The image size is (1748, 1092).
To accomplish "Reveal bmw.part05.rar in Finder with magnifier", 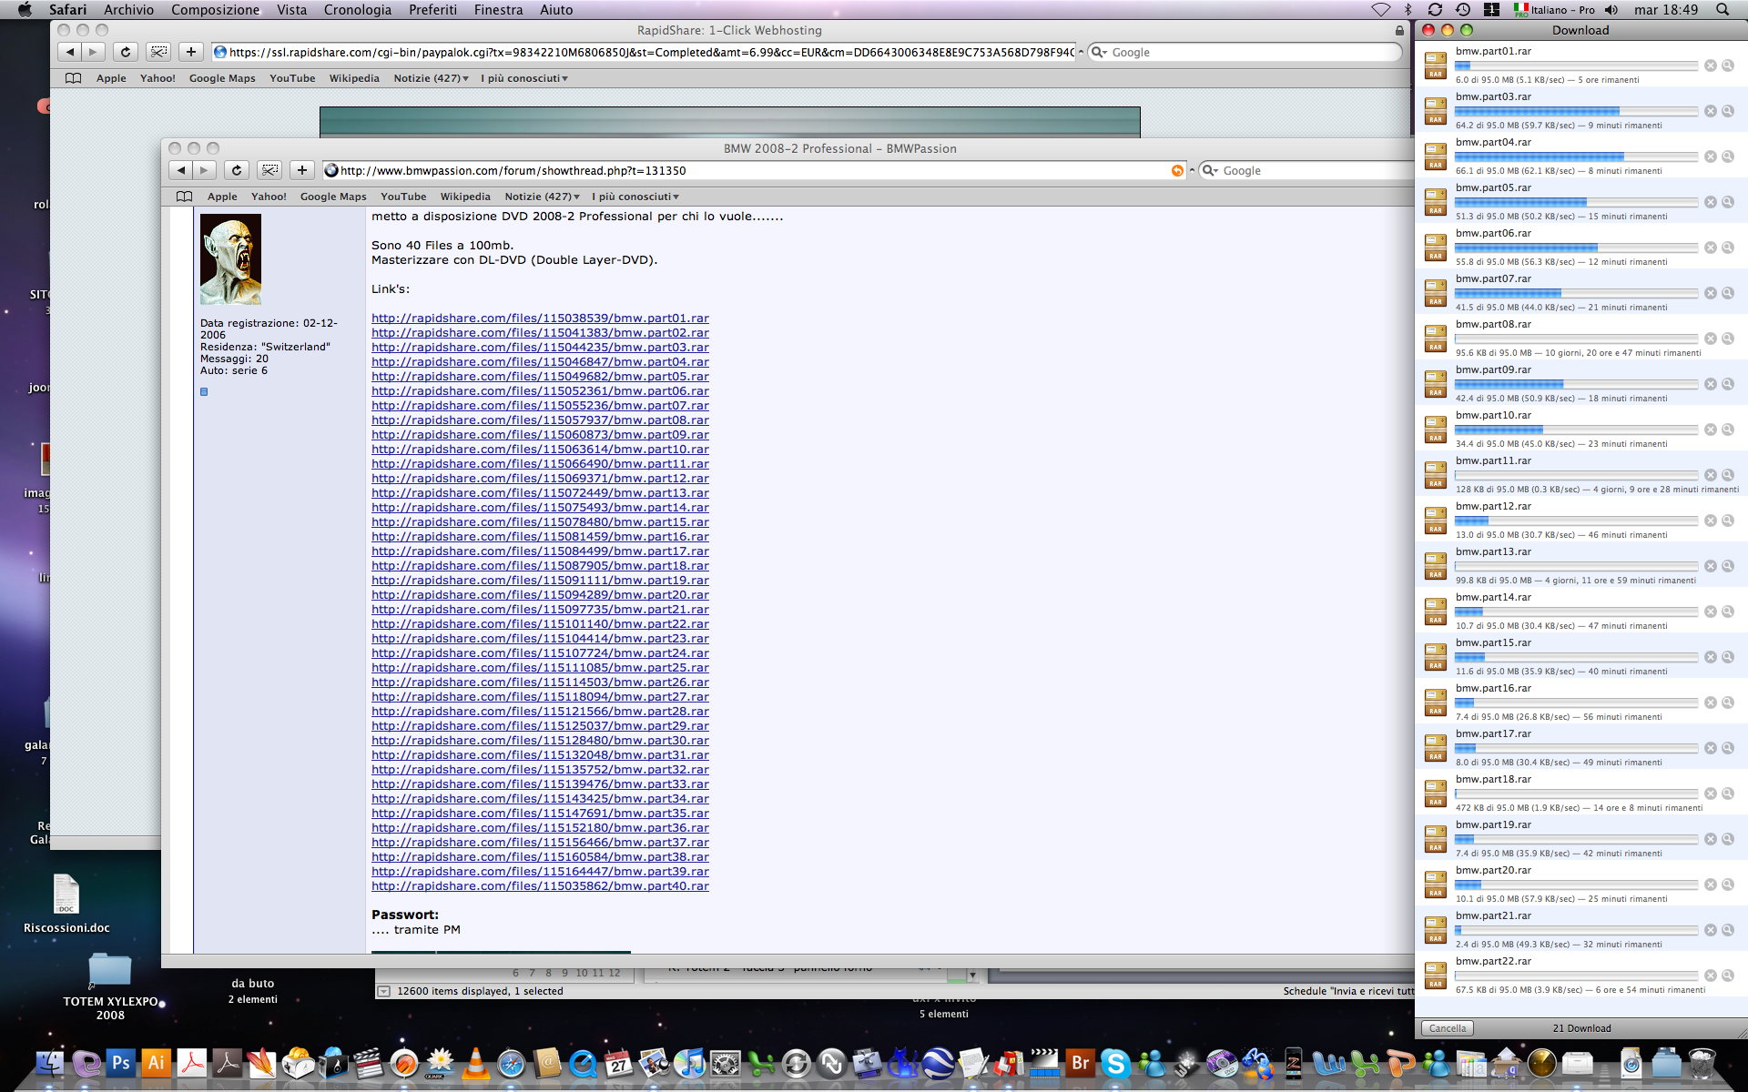I will click(1727, 202).
